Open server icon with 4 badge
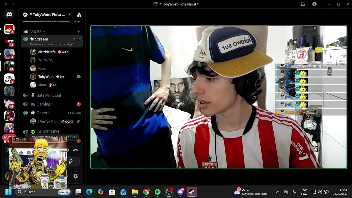 click(9, 54)
